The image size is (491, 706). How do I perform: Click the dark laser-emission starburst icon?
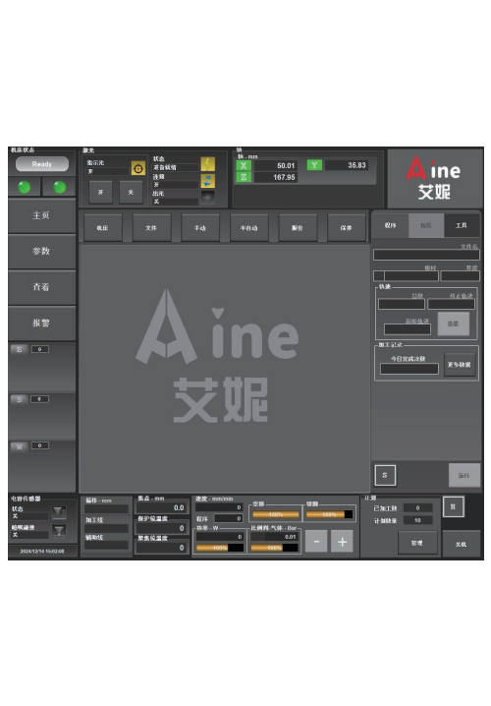[208, 198]
